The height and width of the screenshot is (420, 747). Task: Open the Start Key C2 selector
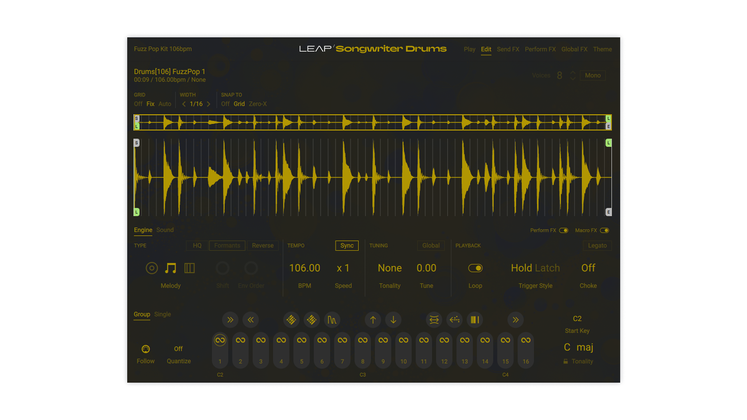pyautogui.click(x=577, y=319)
